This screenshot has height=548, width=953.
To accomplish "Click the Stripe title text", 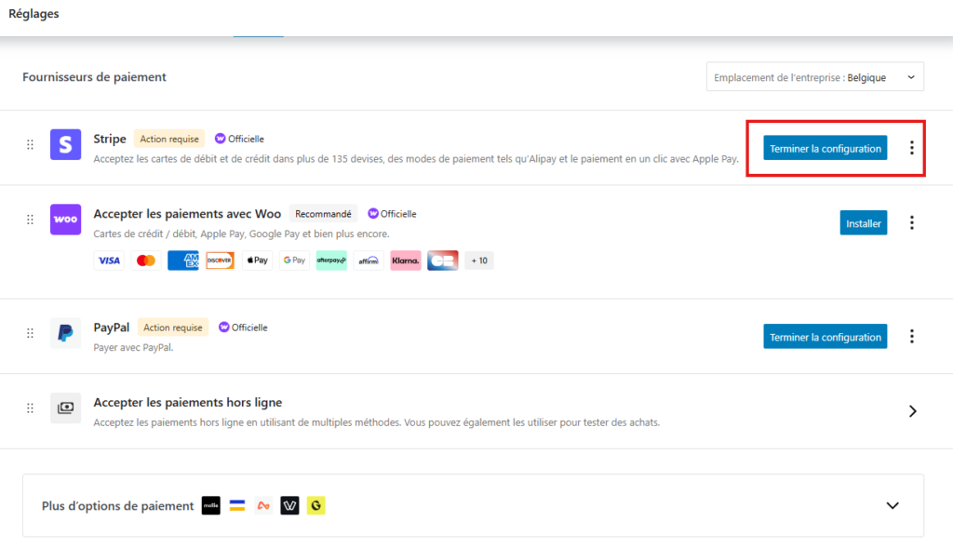I will (110, 139).
